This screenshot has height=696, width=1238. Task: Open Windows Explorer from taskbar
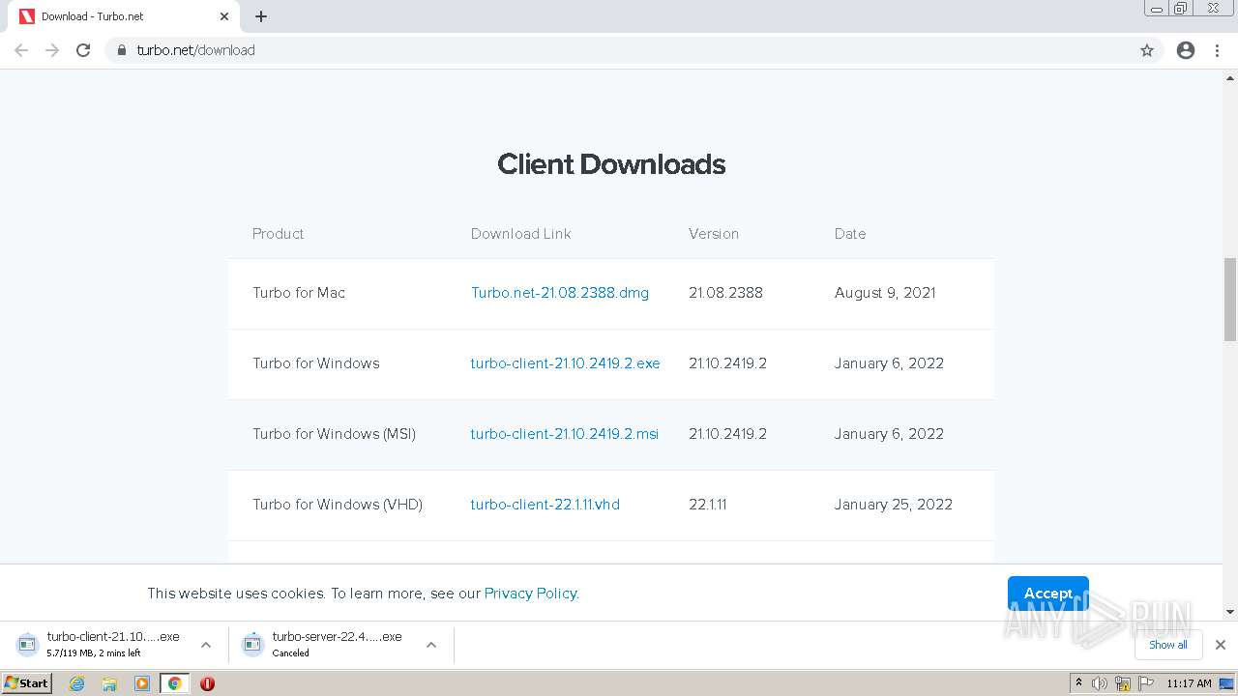click(x=109, y=683)
